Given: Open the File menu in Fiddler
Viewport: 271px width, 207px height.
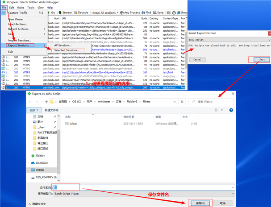Looking at the screenshot, I should [x=4, y=8].
